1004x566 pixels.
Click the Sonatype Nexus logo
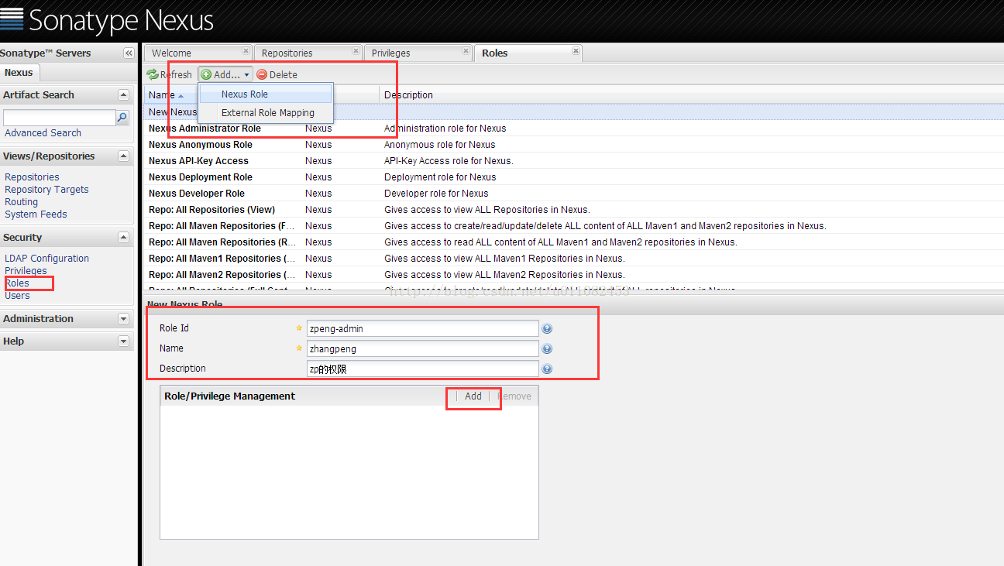tap(107, 19)
